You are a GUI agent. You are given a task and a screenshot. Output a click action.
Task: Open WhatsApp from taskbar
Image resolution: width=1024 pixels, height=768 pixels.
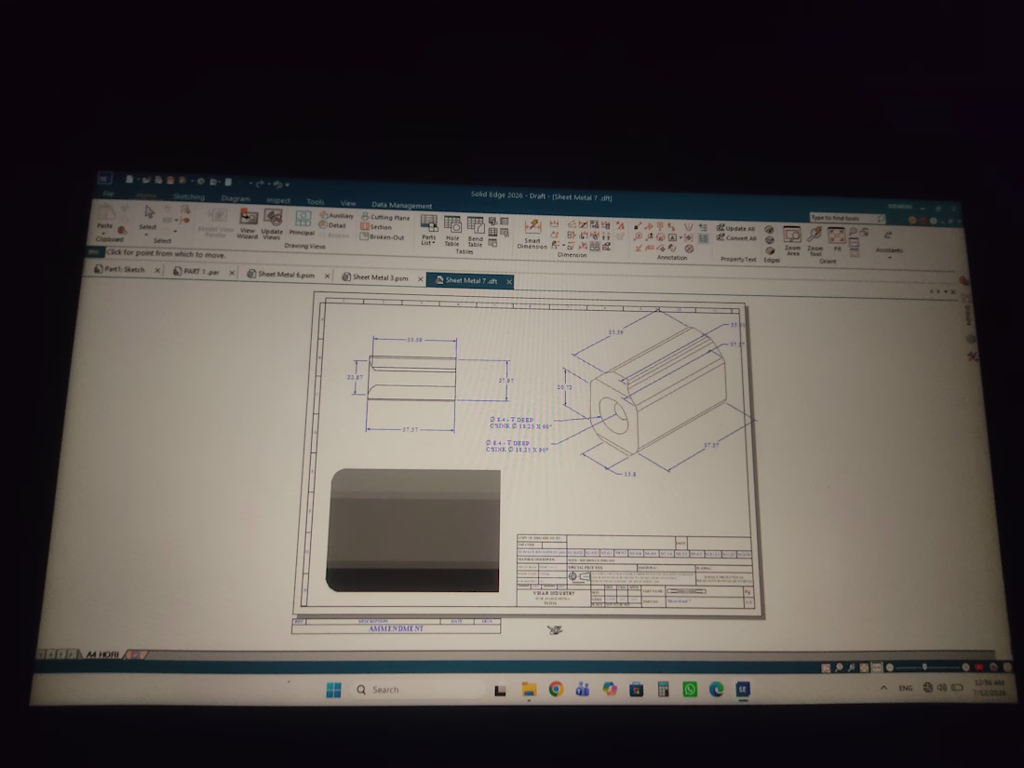pos(690,689)
